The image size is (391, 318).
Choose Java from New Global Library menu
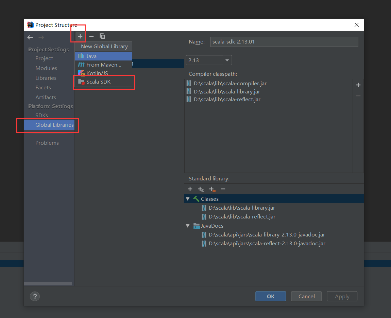[103, 56]
